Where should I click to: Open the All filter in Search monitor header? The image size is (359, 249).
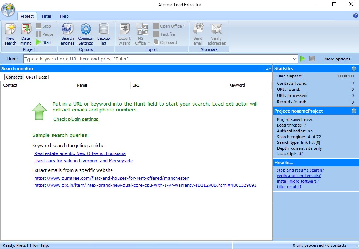tap(268, 69)
